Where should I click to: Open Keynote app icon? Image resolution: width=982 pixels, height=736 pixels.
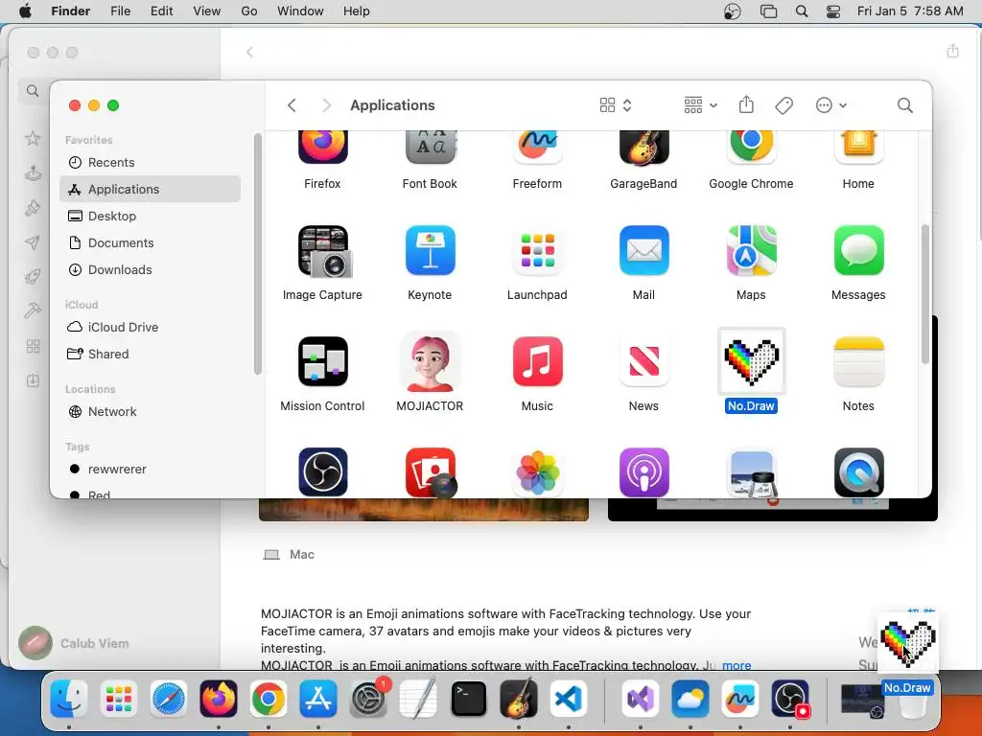(x=430, y=251)
